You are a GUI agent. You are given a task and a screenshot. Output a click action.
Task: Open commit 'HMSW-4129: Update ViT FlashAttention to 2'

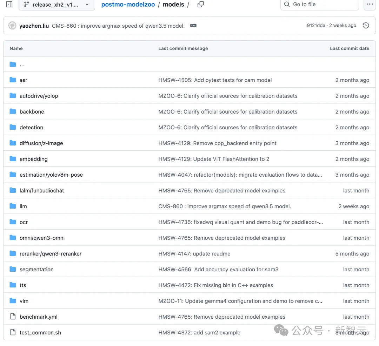tap(214, 159)
